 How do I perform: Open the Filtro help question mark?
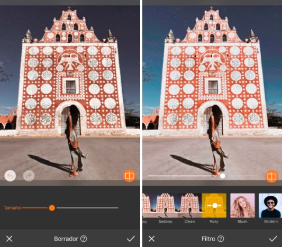pyautogui.click(x=221, y=239)
